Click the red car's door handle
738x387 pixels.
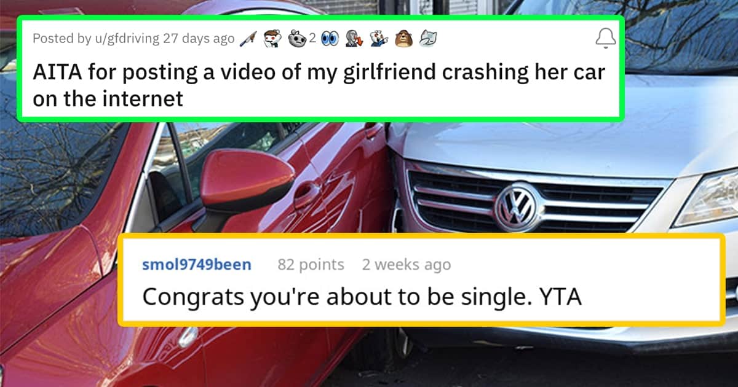point(306,195)
